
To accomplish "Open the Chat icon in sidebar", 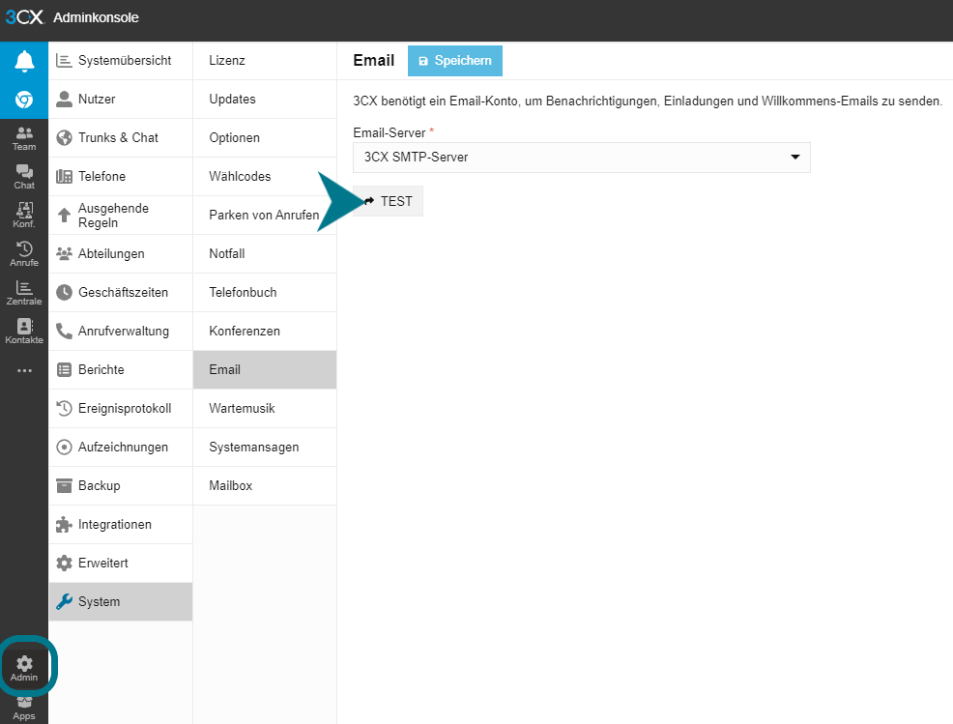I will click(x=24, y=177).
